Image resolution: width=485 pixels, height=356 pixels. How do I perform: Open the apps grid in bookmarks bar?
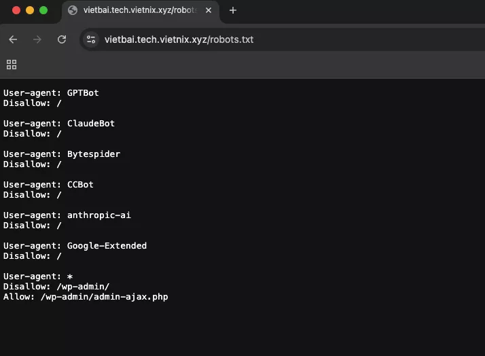12,65
